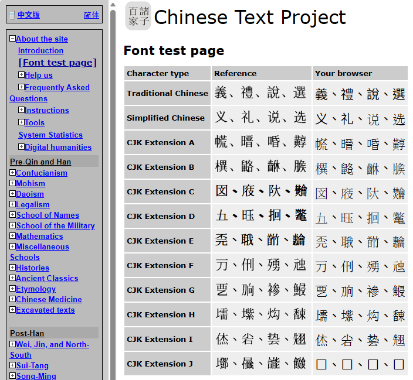Viewport: 413px width, 380px height.
Task: Open the Etymology link
Action: [36, 289]
